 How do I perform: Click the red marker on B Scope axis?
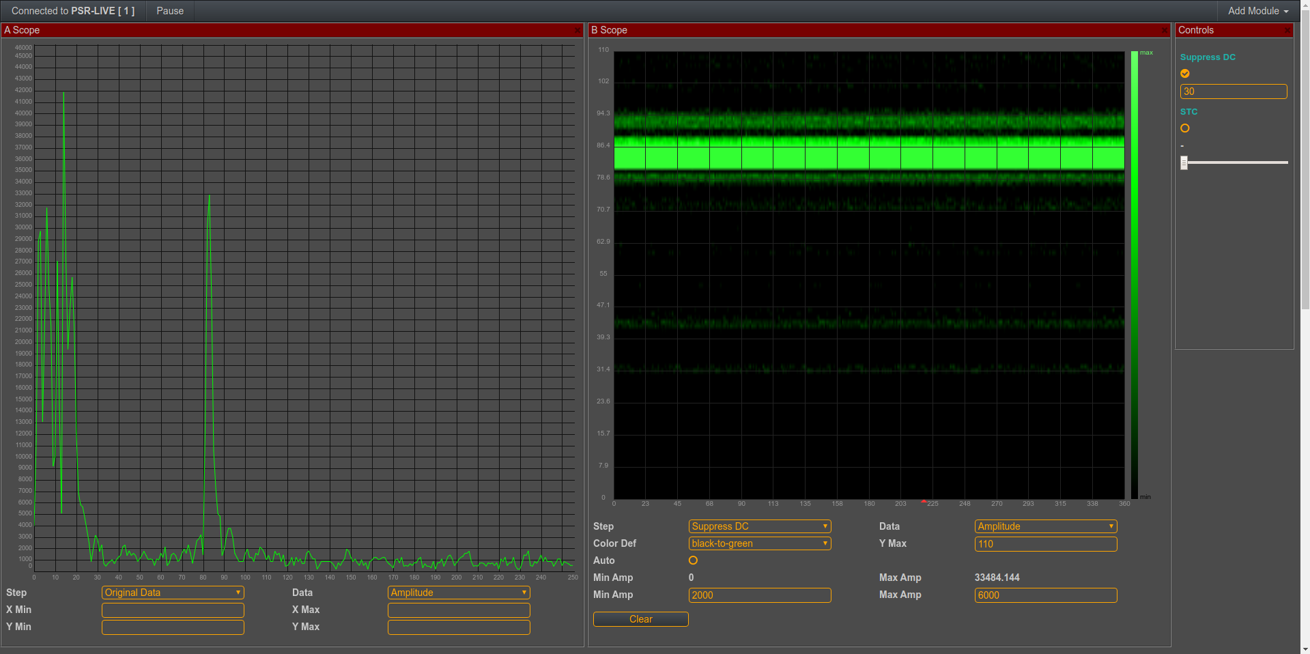(924, 501)
